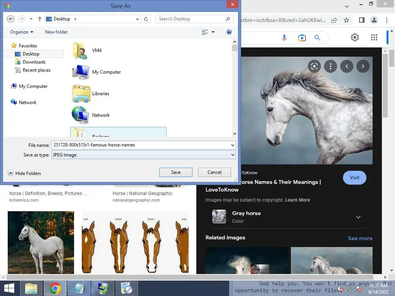
Task: Switch to Chrome in taskbar
Action: [x=55, y=288]
